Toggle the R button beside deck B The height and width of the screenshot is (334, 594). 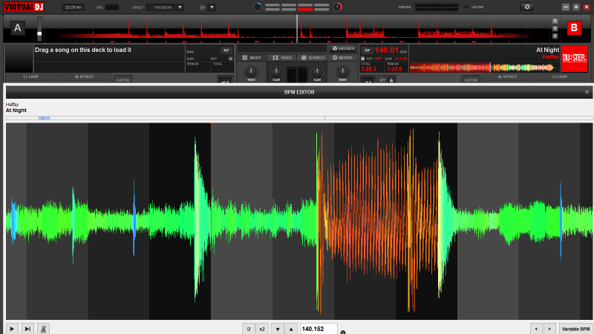point(555,36)
